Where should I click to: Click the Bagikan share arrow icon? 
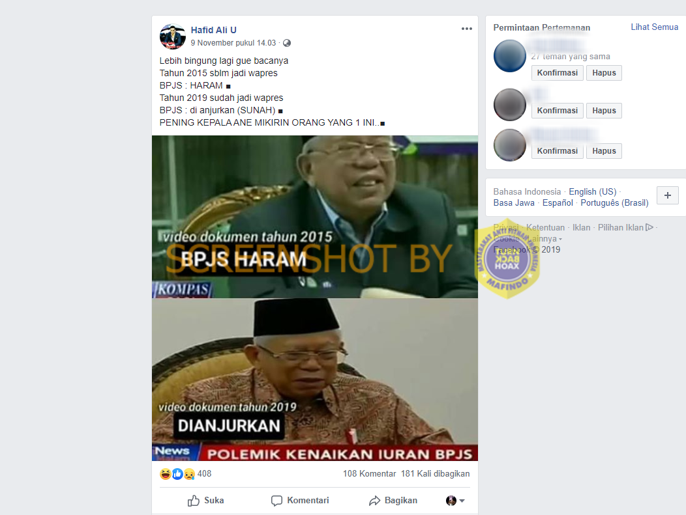click(374, 501)
